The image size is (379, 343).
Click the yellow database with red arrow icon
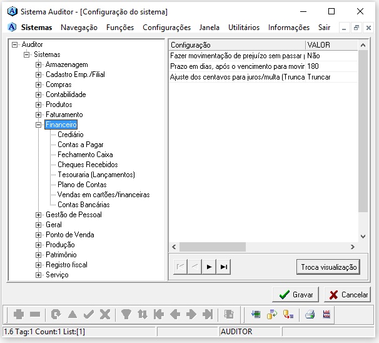point(288,314)
